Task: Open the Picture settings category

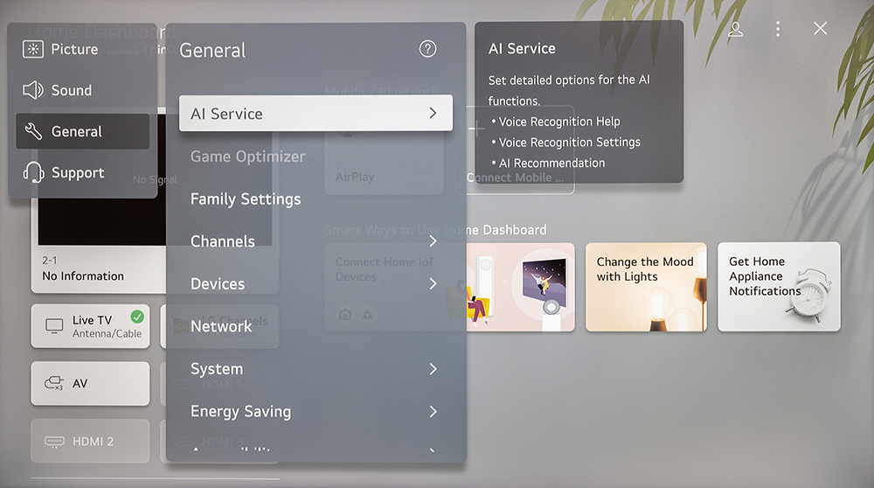Action: [x=82, y=49]
